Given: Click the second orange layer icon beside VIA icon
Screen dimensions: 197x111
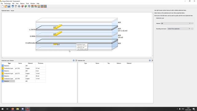Looking at the screenshot, I should [x=36, y=6].
